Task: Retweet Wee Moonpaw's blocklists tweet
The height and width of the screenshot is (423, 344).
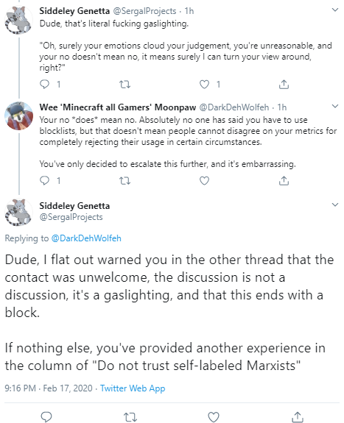Action: pyautogui.click(x=124, y=181)
